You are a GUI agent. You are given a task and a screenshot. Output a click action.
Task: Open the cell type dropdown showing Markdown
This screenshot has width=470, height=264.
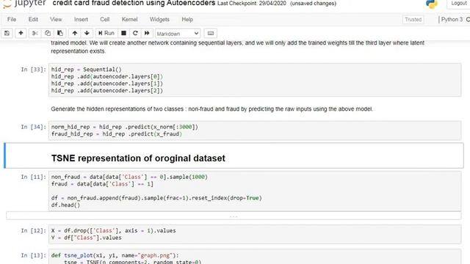pyautogui.click(x=178, y=34)
